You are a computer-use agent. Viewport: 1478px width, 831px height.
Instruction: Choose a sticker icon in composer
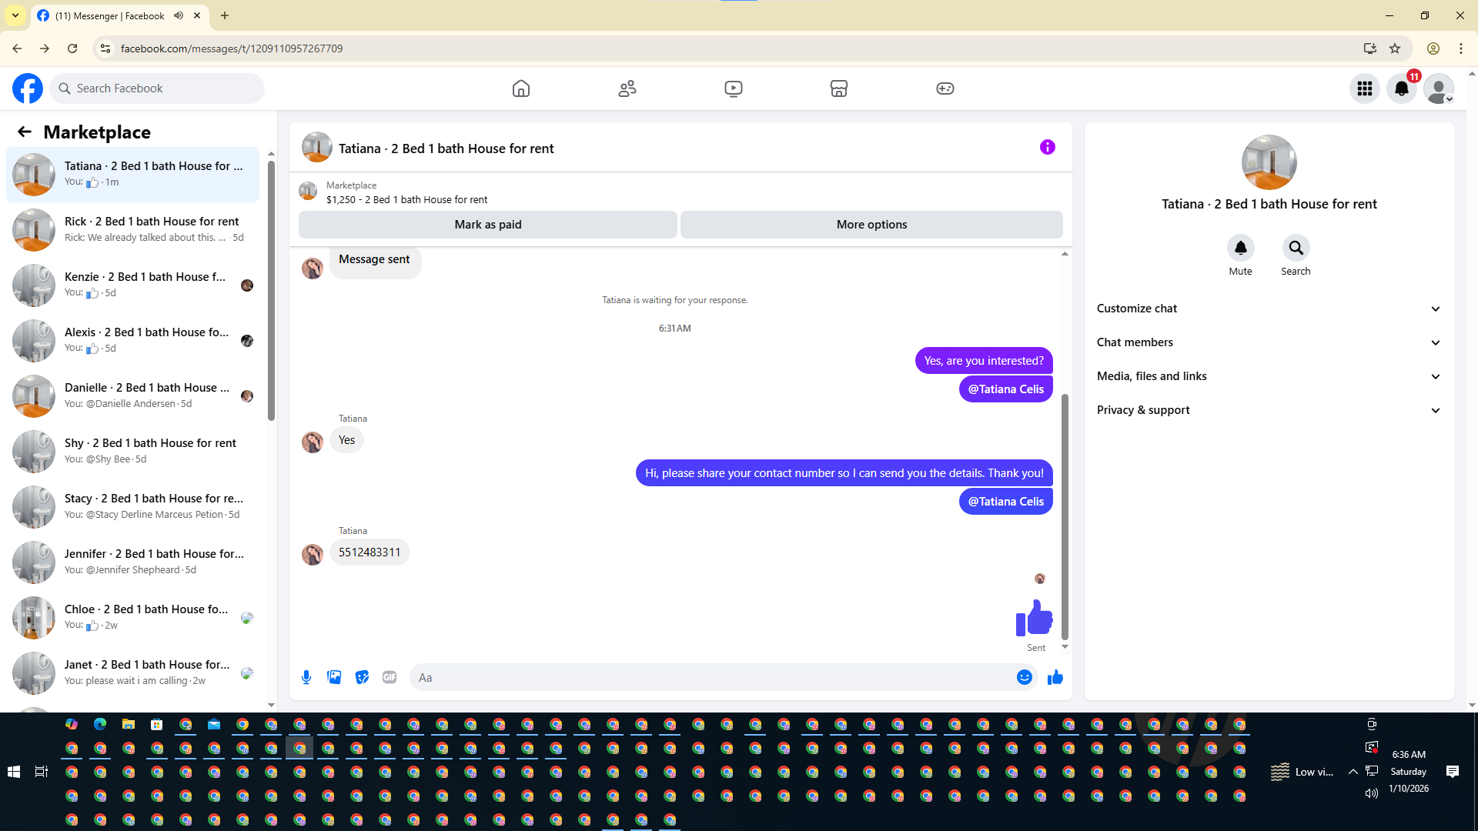click(x=362, y=677)
